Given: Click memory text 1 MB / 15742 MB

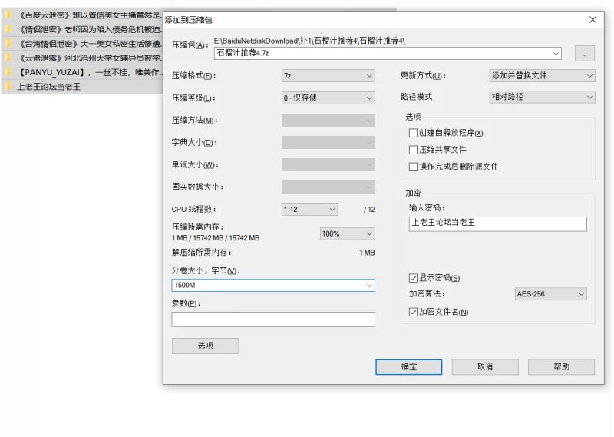Looking at the screenshot, I should coord(216,238).
